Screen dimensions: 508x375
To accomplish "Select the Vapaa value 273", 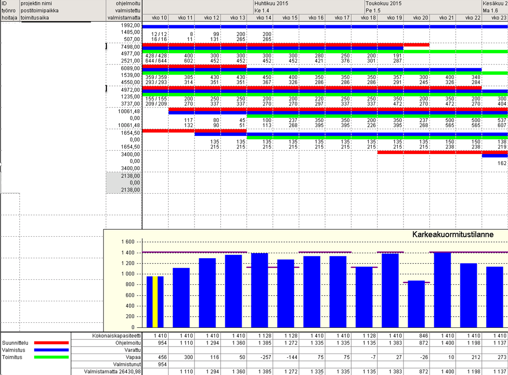I will point(502,357).
